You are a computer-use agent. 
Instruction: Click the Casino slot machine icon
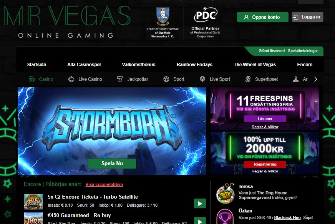[32, 79]
